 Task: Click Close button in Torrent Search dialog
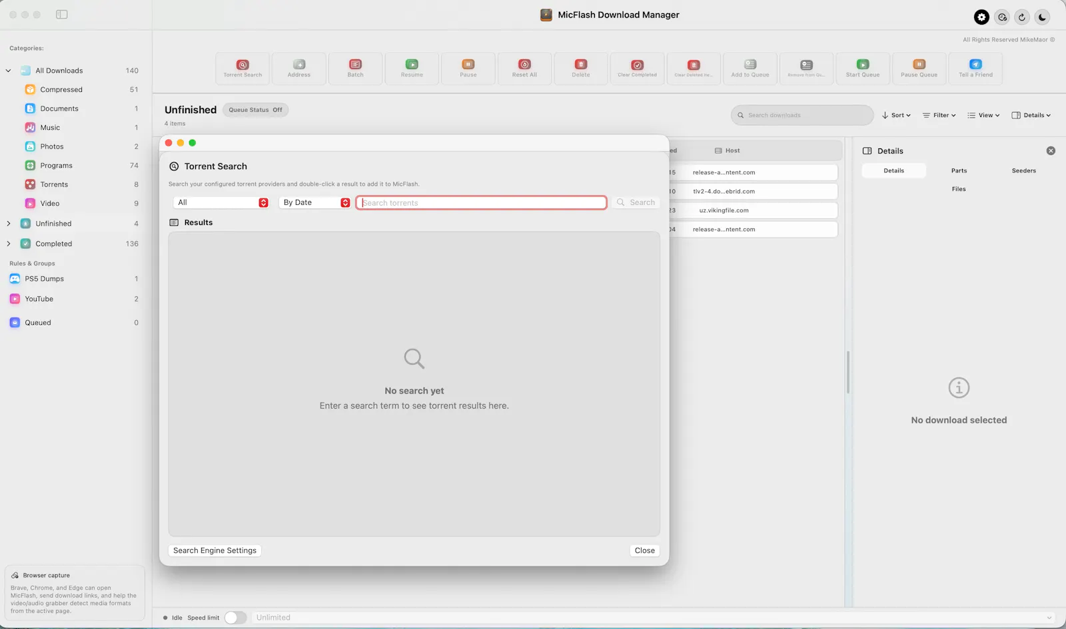pos(645,550)
